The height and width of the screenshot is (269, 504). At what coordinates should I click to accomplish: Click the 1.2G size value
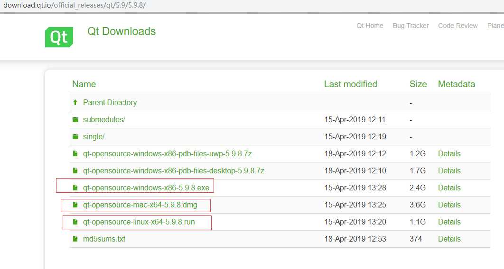[x=418, y=153]
